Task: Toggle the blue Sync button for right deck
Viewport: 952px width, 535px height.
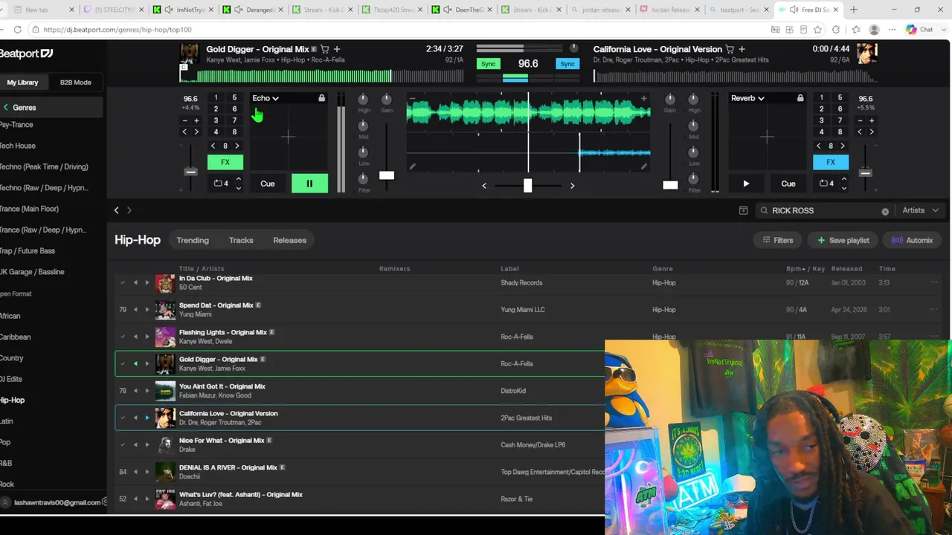Action: (567, 64)
